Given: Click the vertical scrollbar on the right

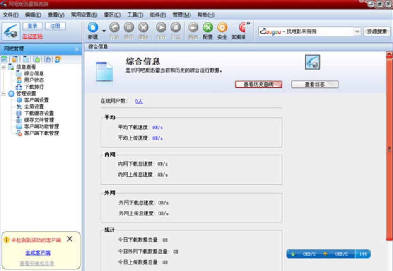Looking at the screenshot, I should coord(389,149).
